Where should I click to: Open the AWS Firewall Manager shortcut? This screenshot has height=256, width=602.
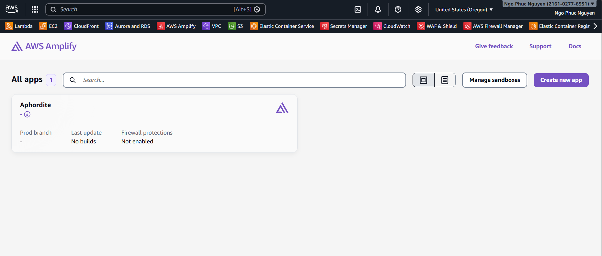pos(493,26)
